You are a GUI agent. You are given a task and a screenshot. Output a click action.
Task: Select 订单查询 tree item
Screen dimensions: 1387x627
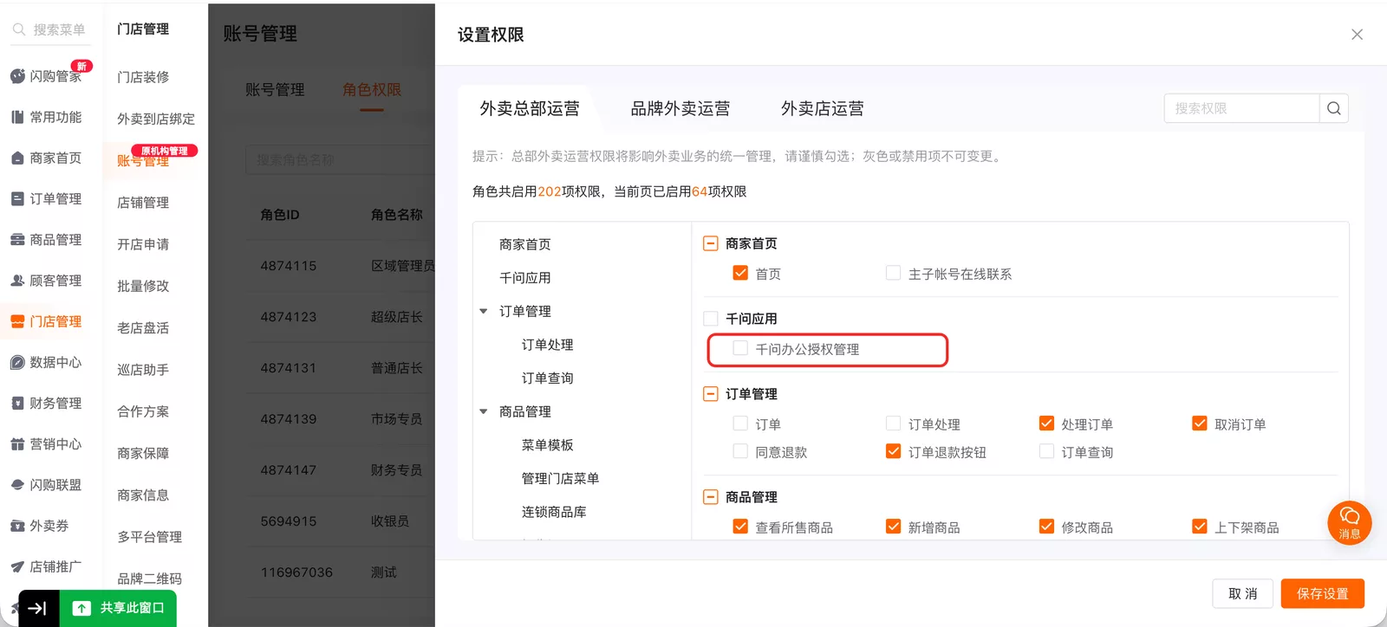[547, 378]
